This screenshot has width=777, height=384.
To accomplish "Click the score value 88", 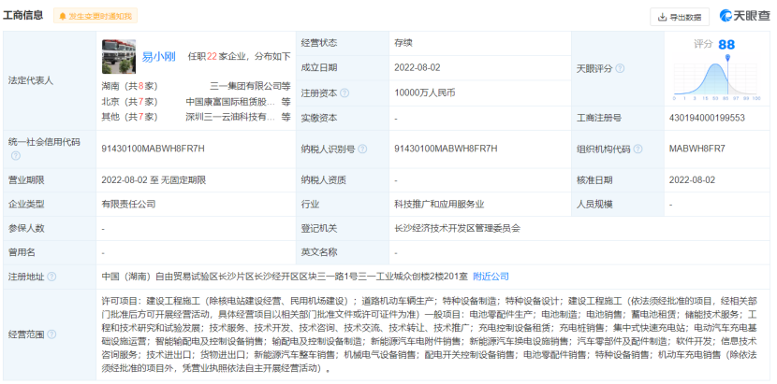I will pyautogui.click(x=726, y=45).
